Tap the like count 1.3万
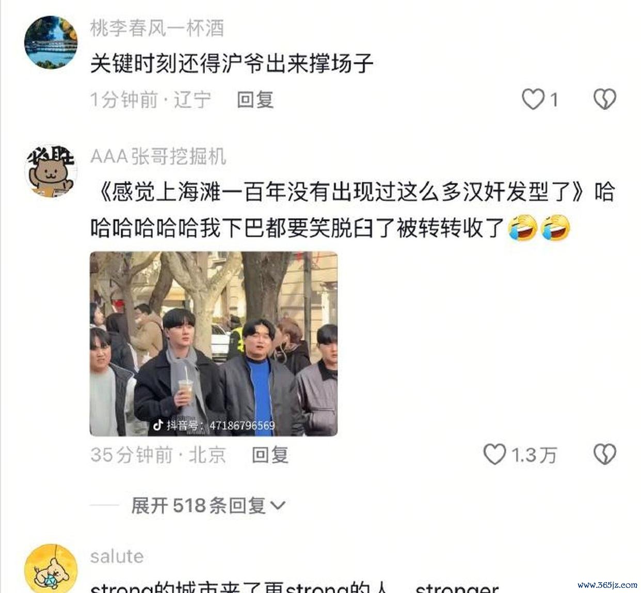This screenshot has width=641, height=593. click(x=534, y=455)
